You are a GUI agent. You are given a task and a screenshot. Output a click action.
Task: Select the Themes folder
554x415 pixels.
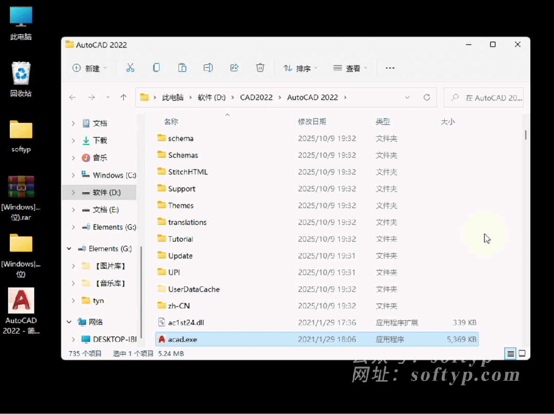317,205
